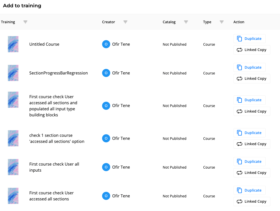
Task: Open thumbnail of 'First course check User all inputs'
Action: pos(13,167)
